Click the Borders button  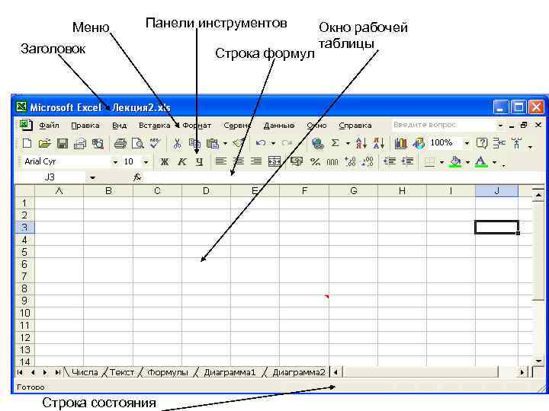click(x=429, y=162)
